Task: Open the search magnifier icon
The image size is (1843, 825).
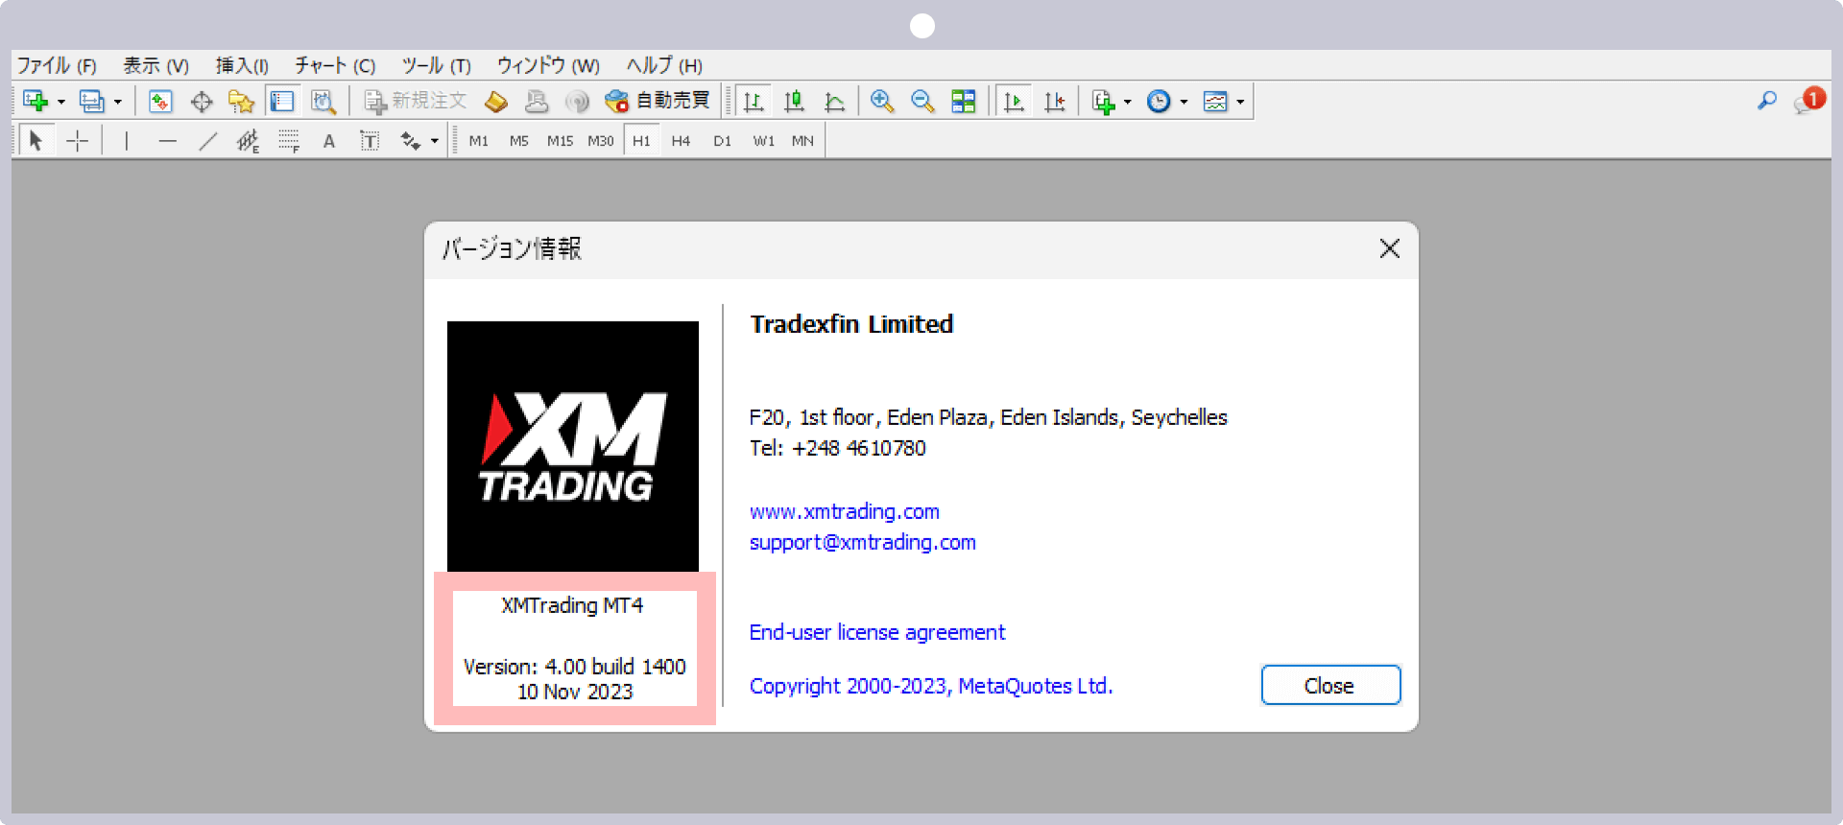Action: (1766, 101)
